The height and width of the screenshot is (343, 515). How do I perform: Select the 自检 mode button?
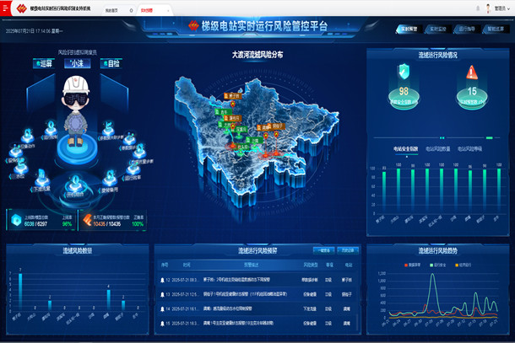(x=111, y=63)
